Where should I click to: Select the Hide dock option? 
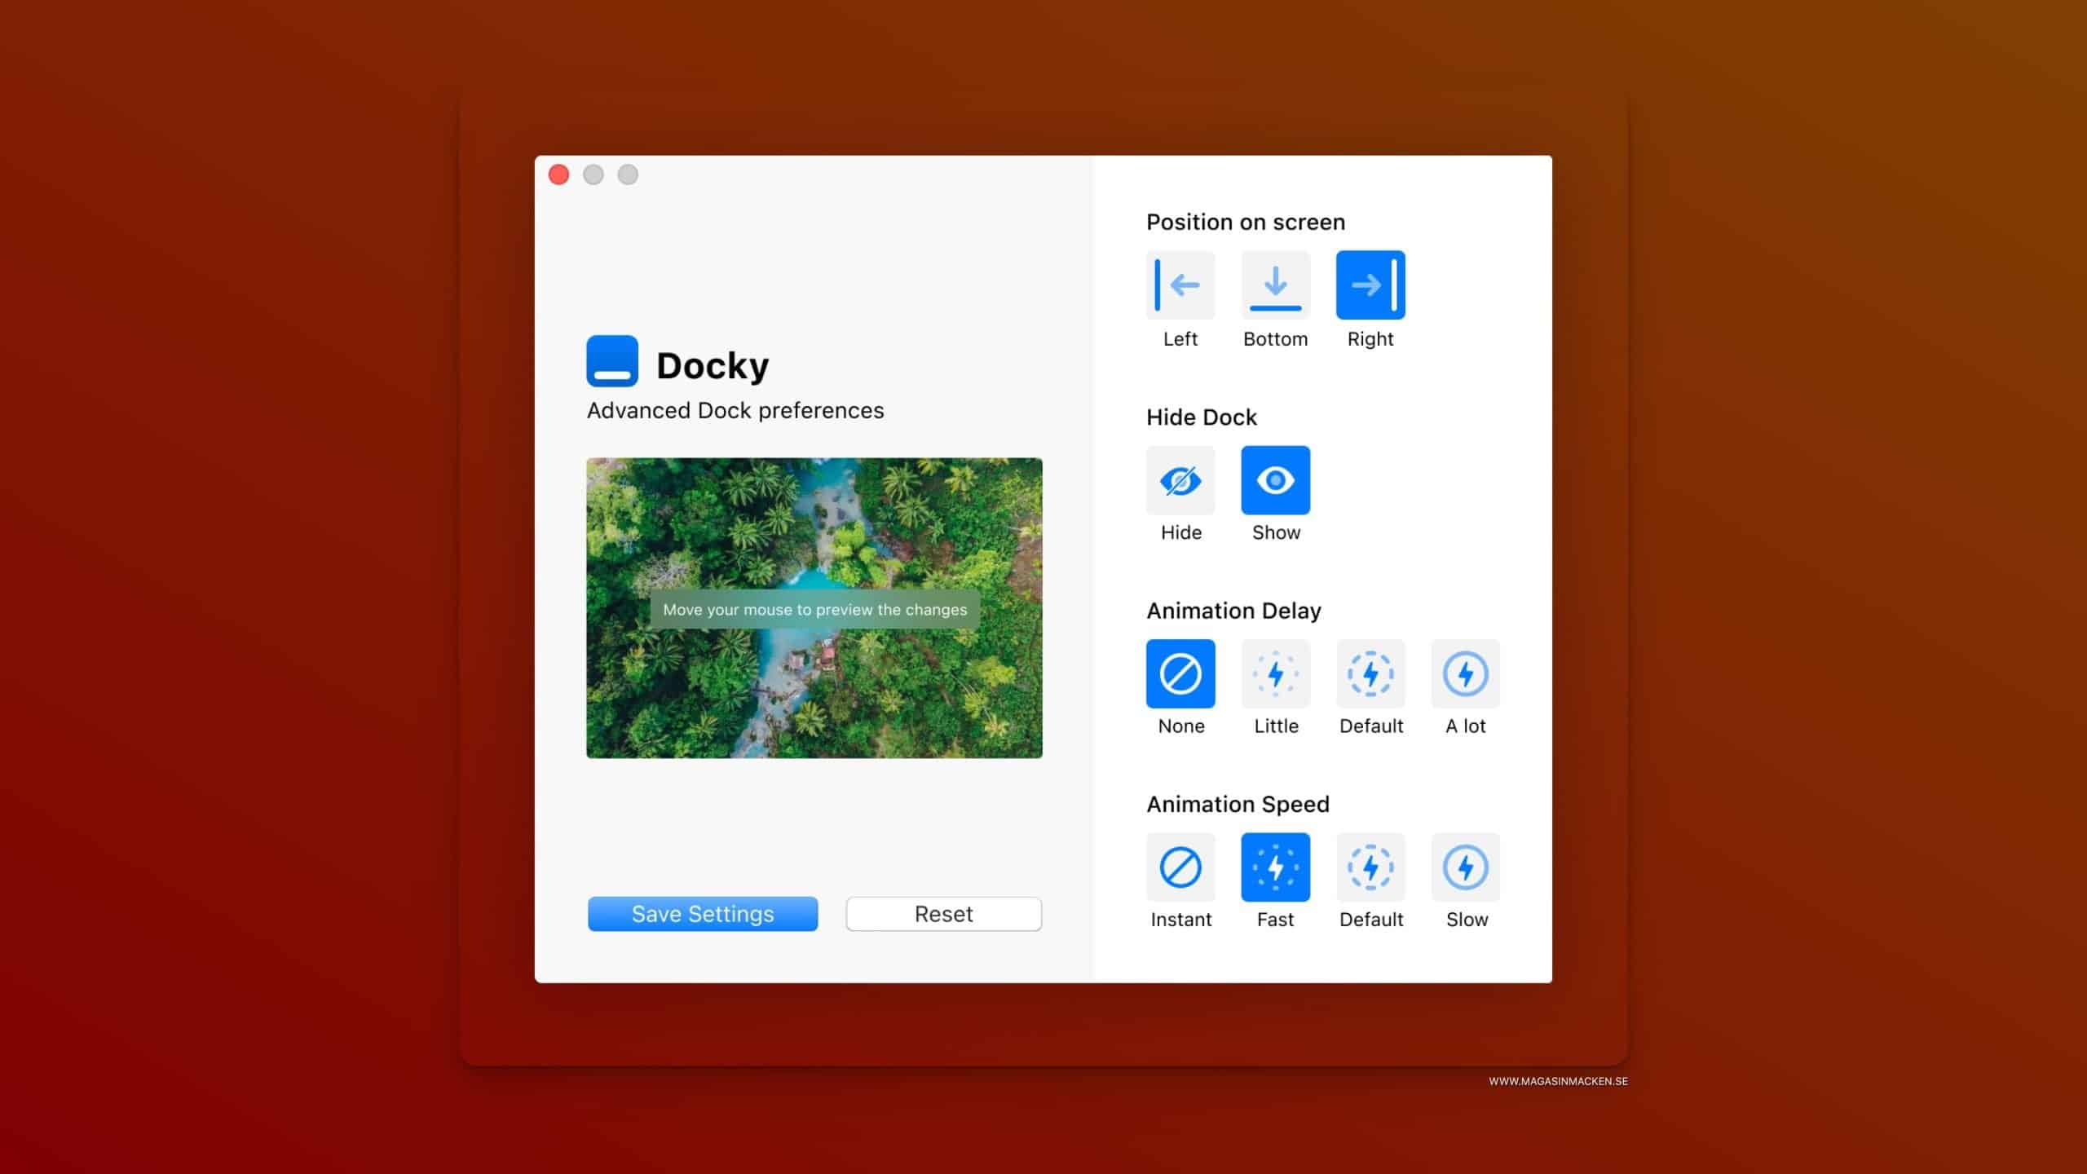[1180, 480]
